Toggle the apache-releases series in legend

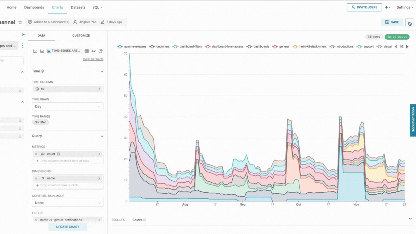coord(132,46)
